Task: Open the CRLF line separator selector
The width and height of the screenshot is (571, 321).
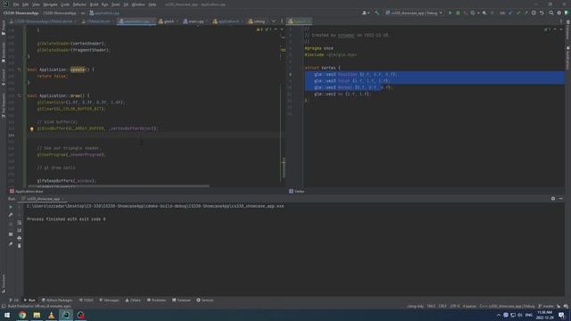Action: [x=443, y=306]
